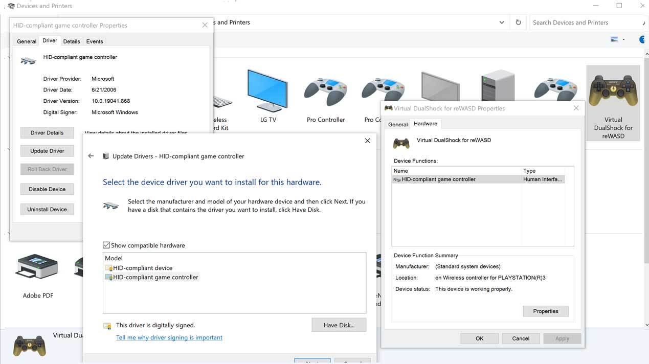Viewport: 649px width, 364px height.
Task: Click the Manufacturer value (Standard system devices)
Action: coord(468,266)
